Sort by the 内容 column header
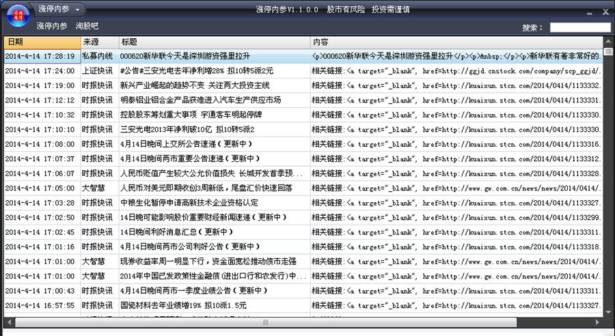Viewport: 615px width, 336px height. pos(456,42)
